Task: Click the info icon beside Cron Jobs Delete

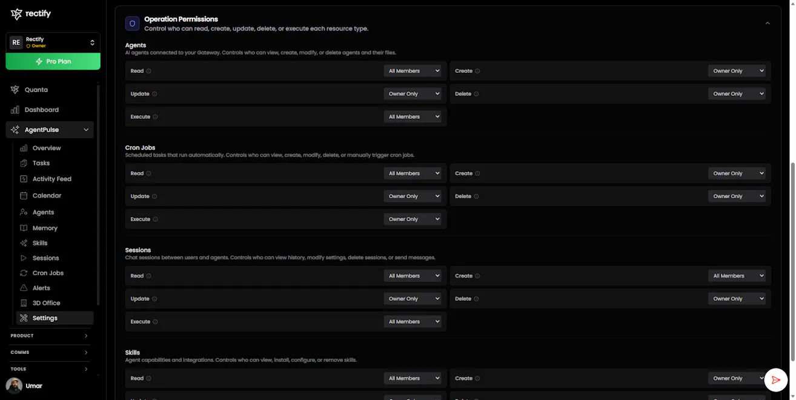Action: 476,196
